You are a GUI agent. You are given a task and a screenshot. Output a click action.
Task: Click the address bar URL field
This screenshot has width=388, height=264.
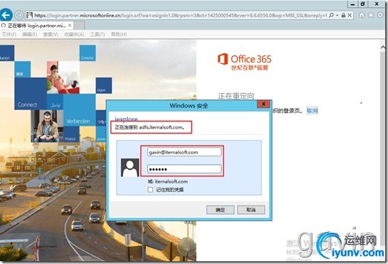181,15
